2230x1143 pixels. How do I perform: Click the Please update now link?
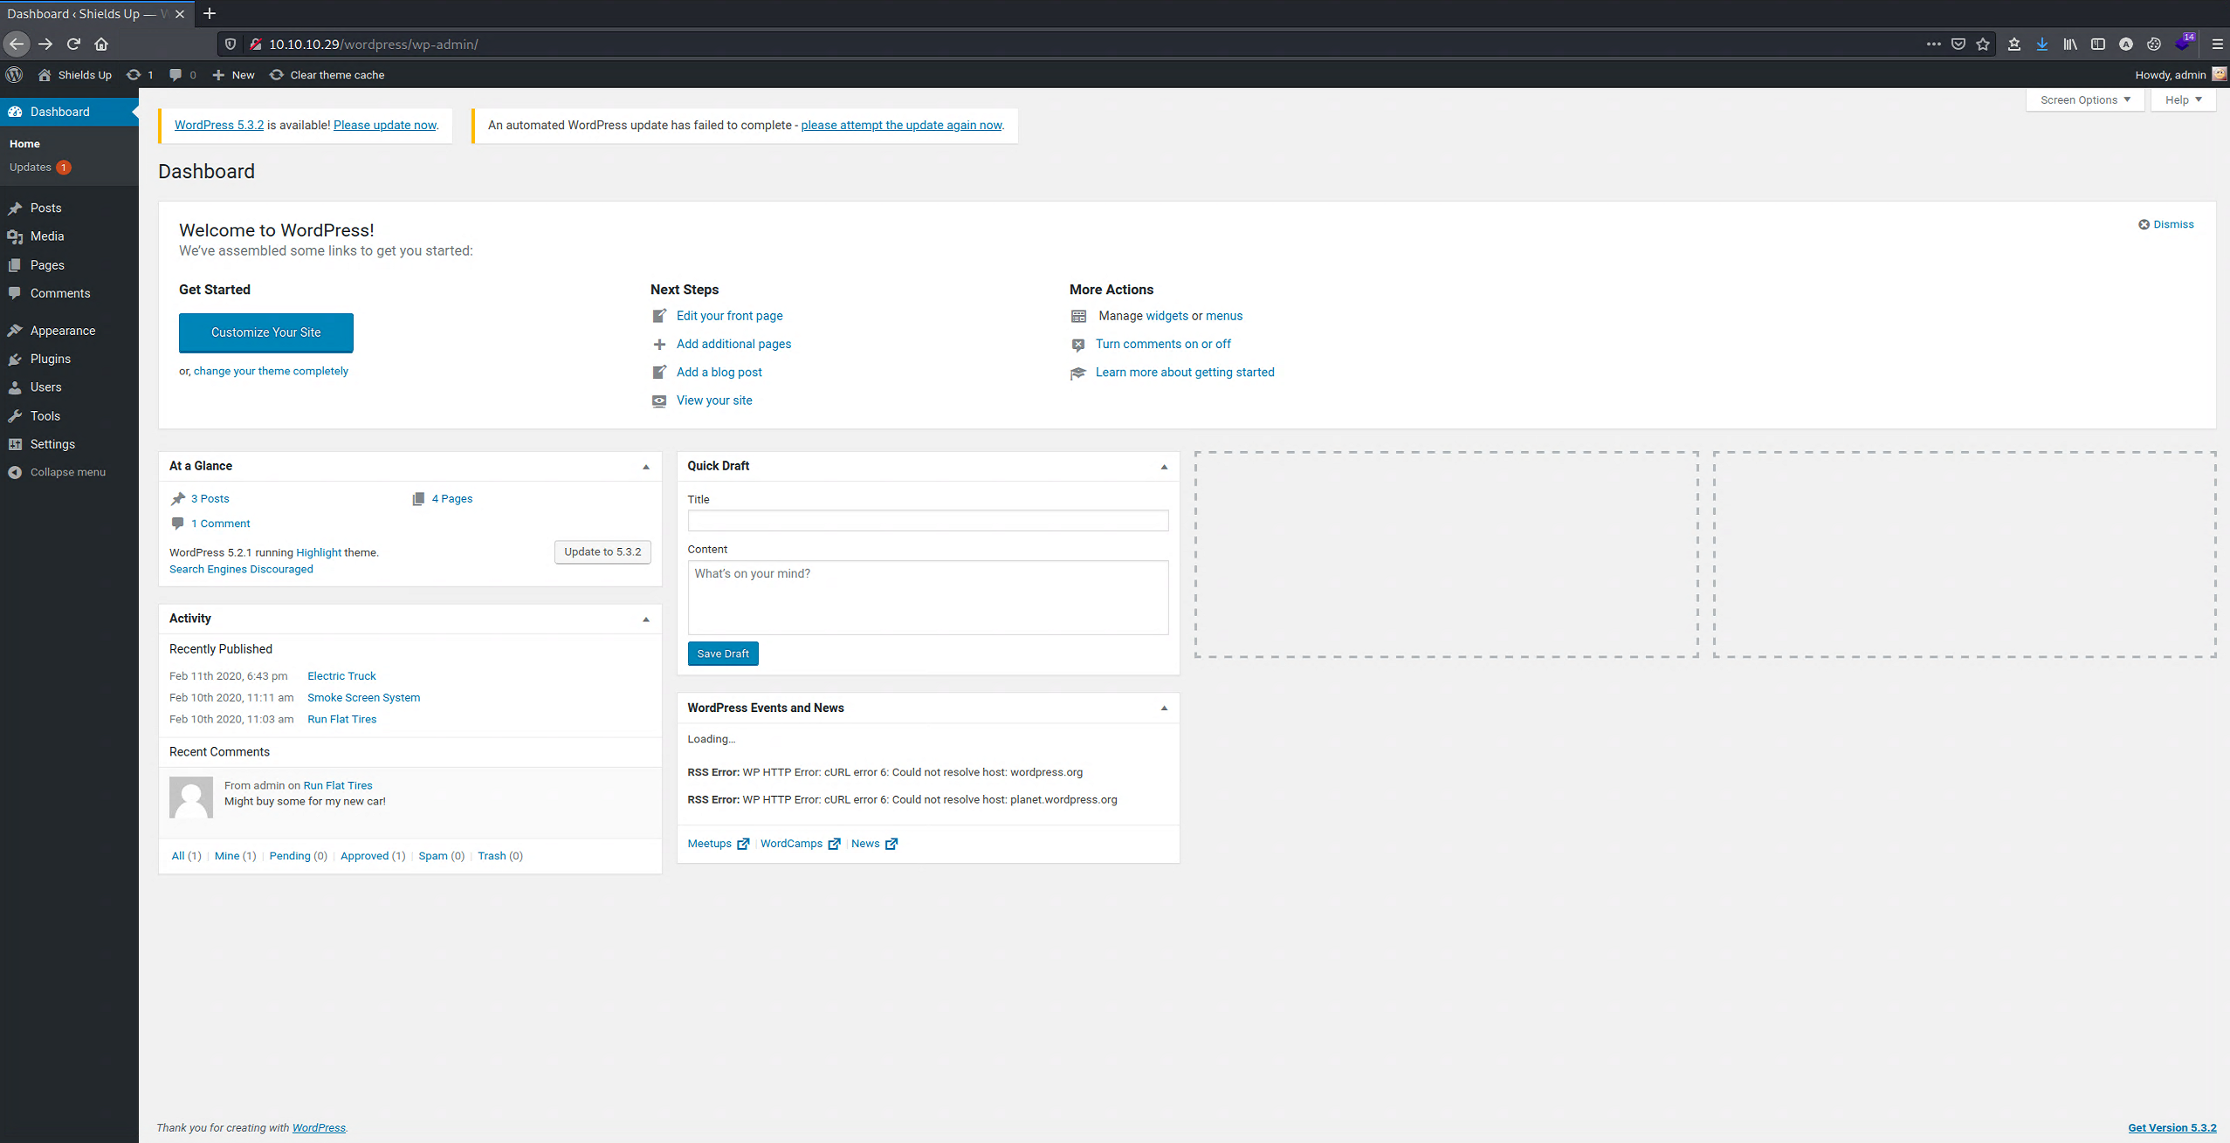point(384,125)
